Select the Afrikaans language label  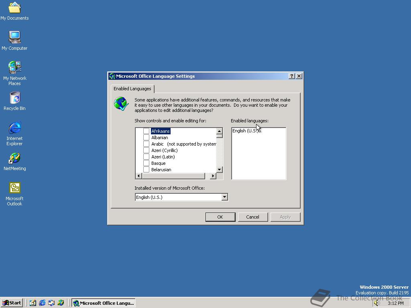pyautogui.click(x=161, y=131)
